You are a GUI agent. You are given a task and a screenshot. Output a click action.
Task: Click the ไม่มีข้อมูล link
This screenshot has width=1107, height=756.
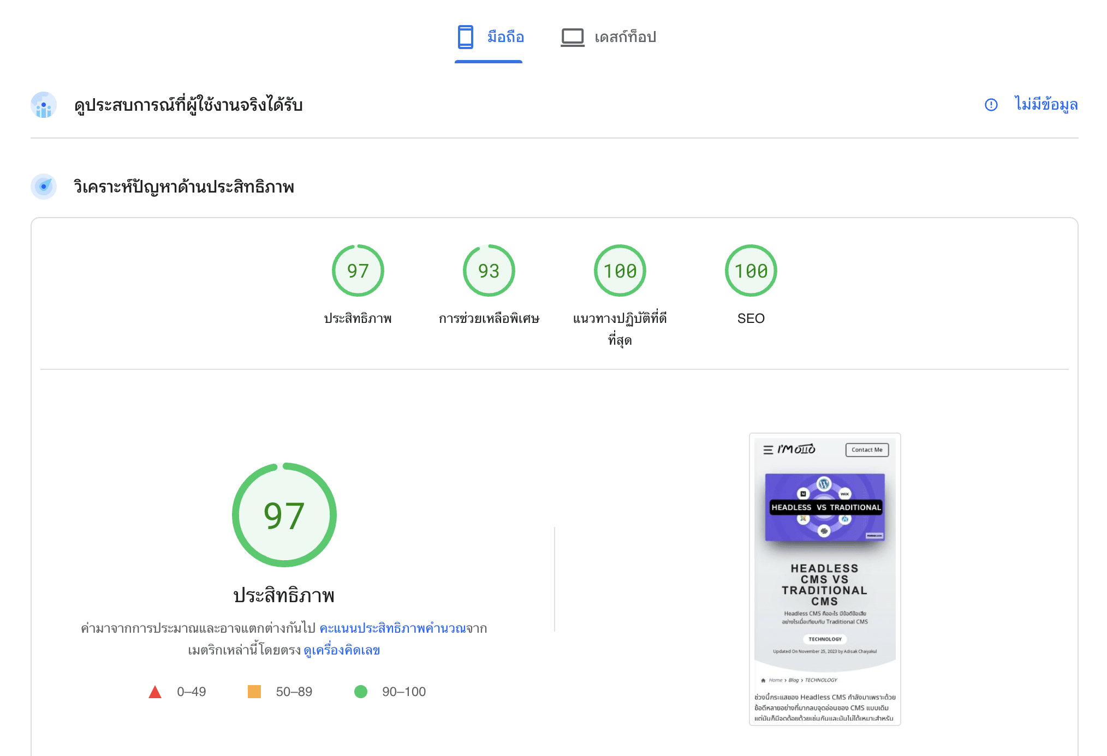pos(1046,104)
